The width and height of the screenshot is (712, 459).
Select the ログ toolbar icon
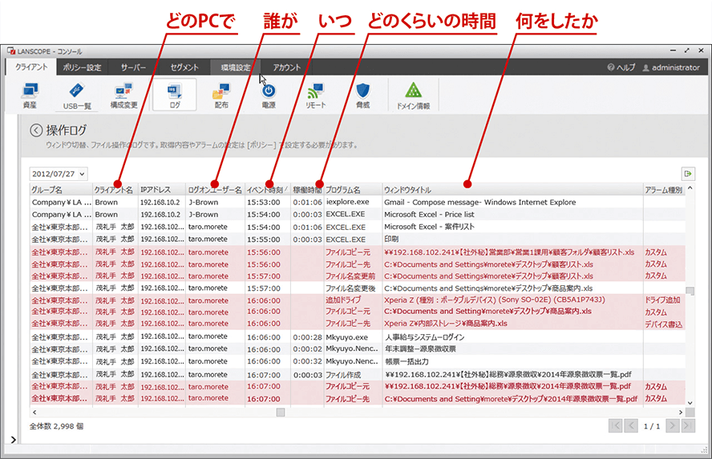pos(174,95)
